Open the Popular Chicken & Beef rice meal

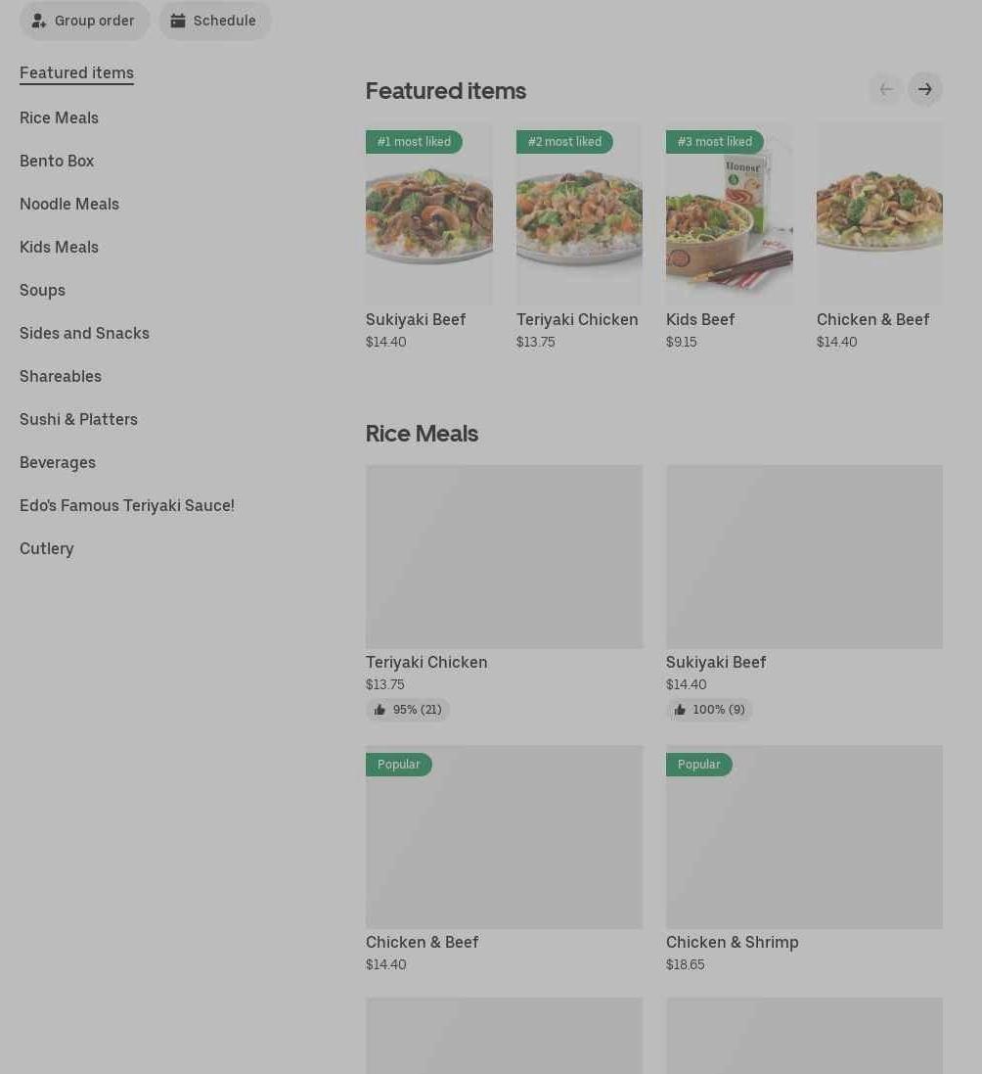[x=504, y=837]
